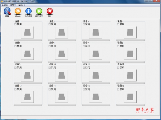
Task: Toggle 禁用 checkbox for 设备10
Action: (x=50, y=68)
